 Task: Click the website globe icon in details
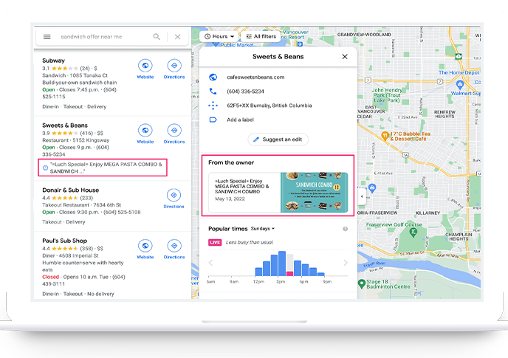coord(213,77)
